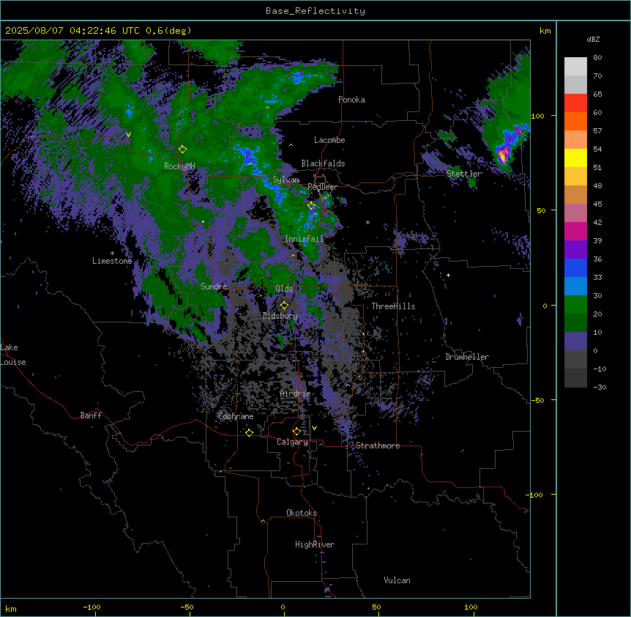631x617 pixels.
Task: Click the white 80-70 dBZ legend swatch
Action: [x=575, y=67]
